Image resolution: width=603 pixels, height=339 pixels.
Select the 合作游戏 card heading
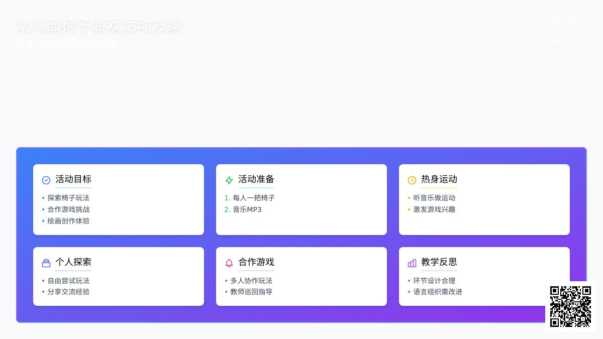(256, 262)
